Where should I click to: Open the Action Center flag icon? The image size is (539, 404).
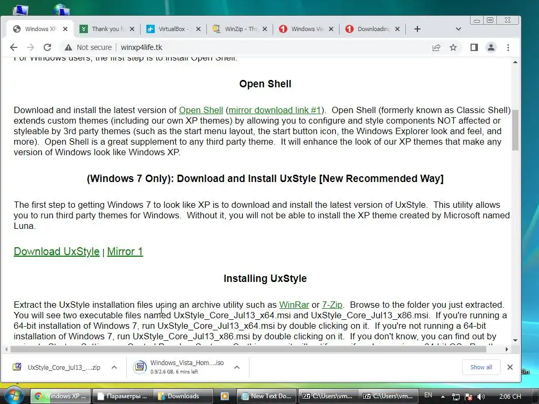click(x=468, y=397)
